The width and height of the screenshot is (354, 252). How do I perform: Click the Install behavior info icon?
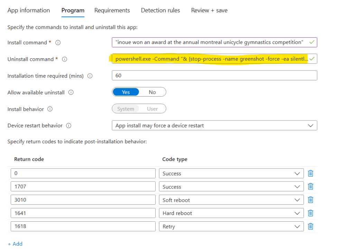tap(50, 109)
